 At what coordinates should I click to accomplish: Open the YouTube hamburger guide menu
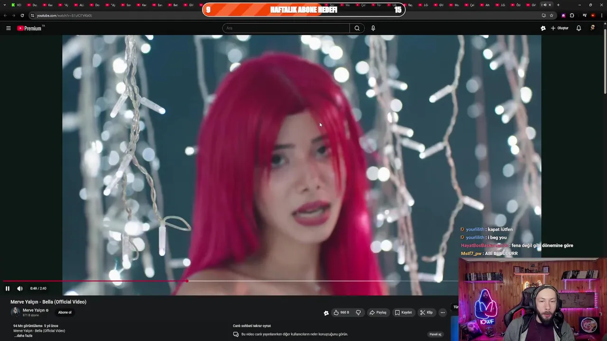point(9,28)
